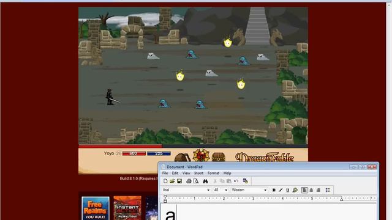This screenshot has height=220, width=392.
Task: Open the font size 48 dropdown
Action: tap(226, 190)
